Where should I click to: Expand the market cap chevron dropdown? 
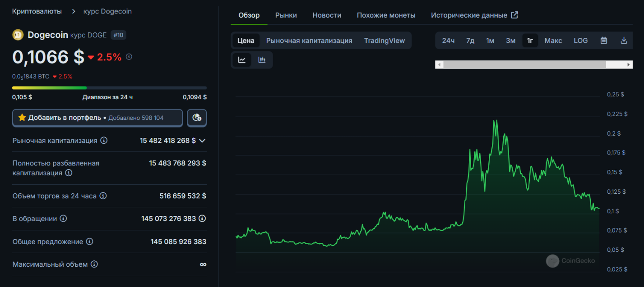[202, 141]
